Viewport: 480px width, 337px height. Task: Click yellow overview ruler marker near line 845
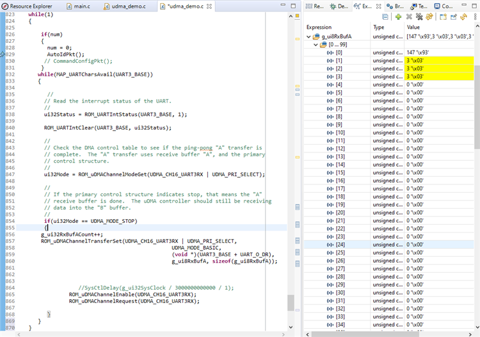point(297,157)
